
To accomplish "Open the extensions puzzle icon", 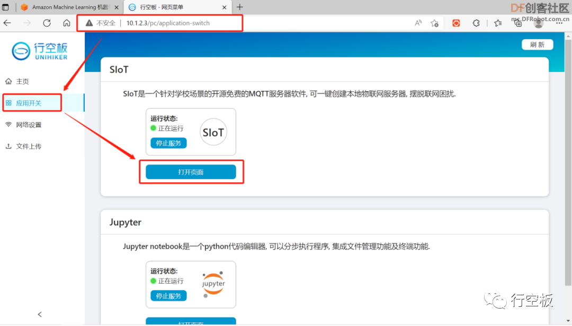I will 476,23.
